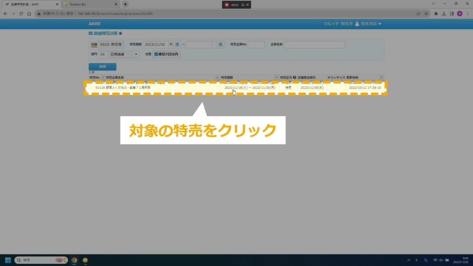This screenshot has height=266, width=473.
Task: Open the start date calendar picker icon
Action: click(x=177, y=45)
